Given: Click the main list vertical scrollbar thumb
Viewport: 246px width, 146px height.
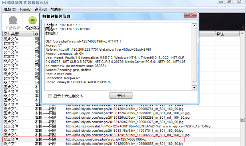Looking at the screenshot, I should click(242, 120).
